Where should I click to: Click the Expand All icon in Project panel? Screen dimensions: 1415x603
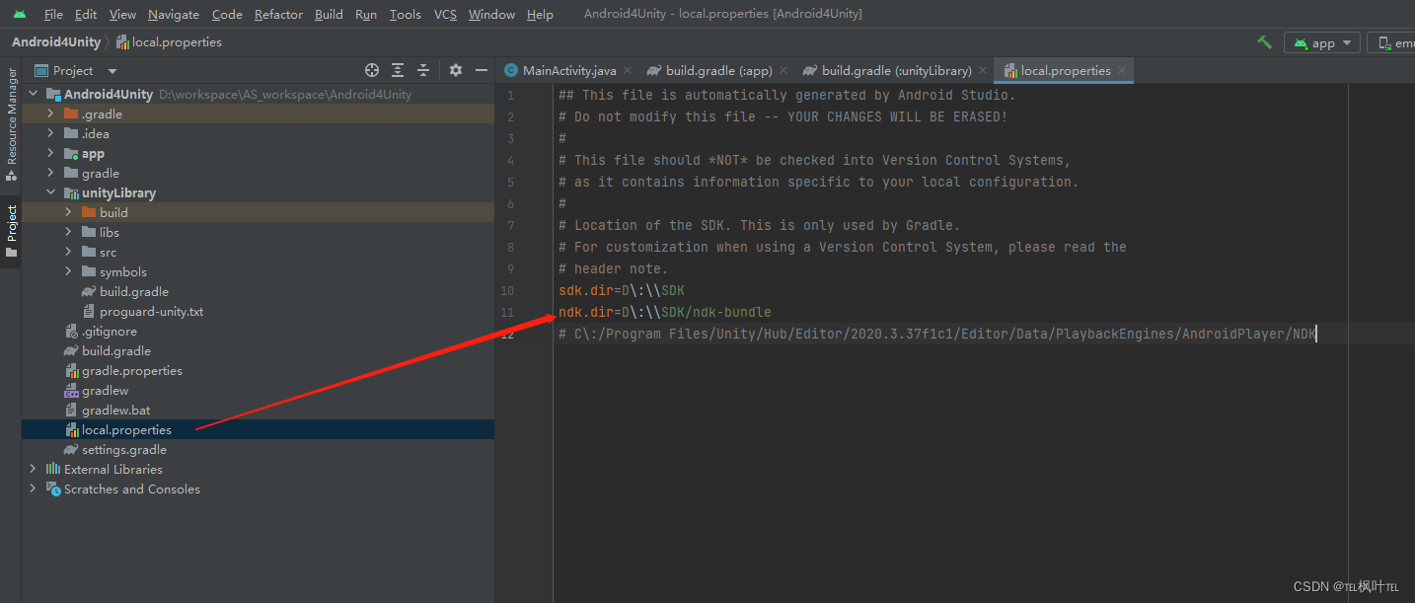398,70
